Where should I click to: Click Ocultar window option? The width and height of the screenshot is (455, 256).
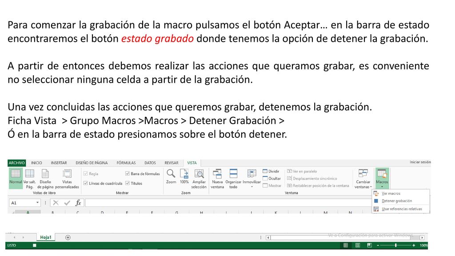(271, 178)
